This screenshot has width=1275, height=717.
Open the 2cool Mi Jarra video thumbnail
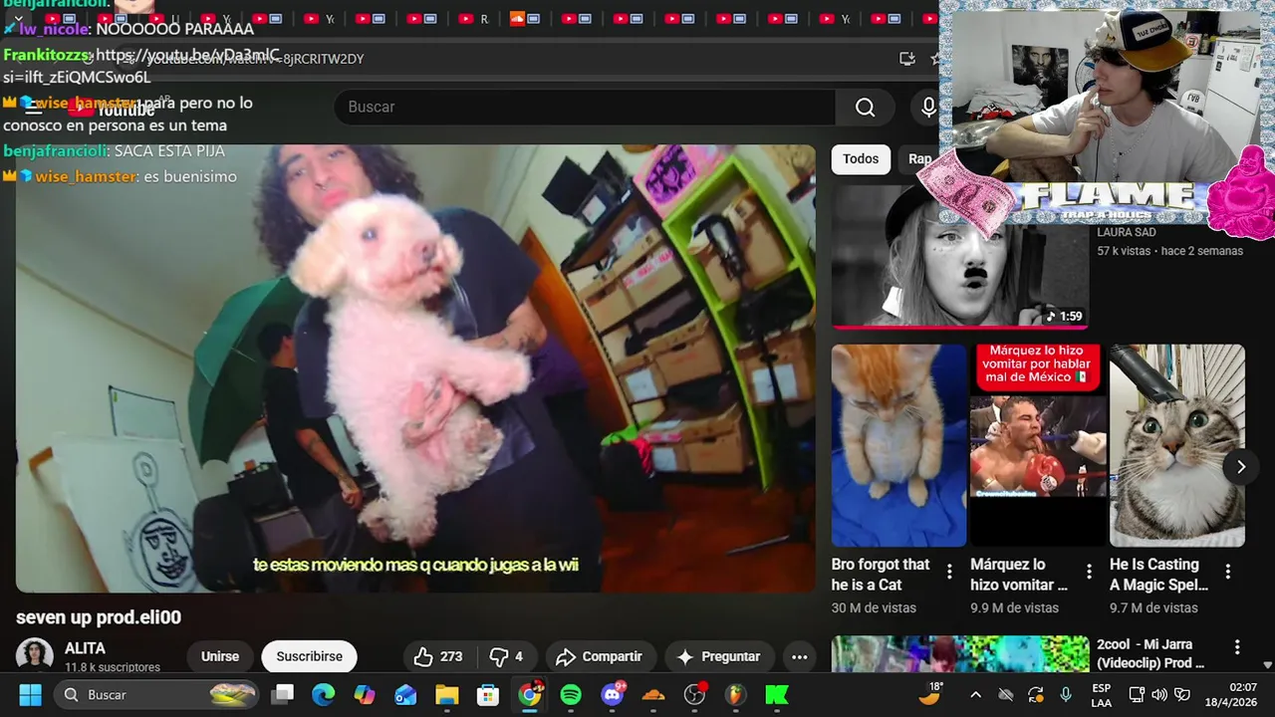pos(960,654)
